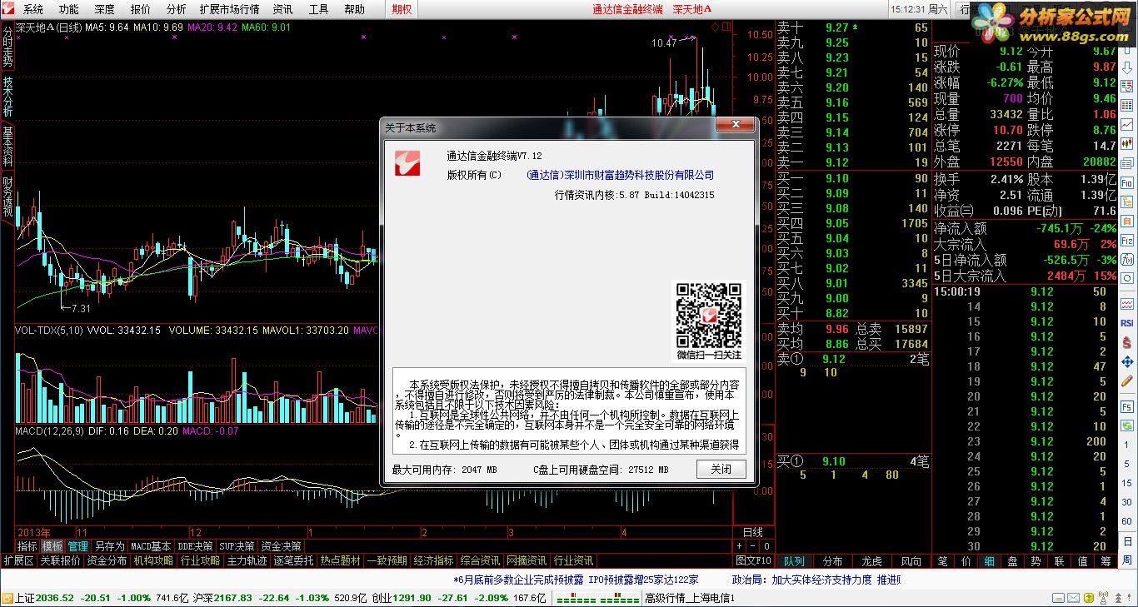Open the 资金分布 bottom tab

(107, 561)
